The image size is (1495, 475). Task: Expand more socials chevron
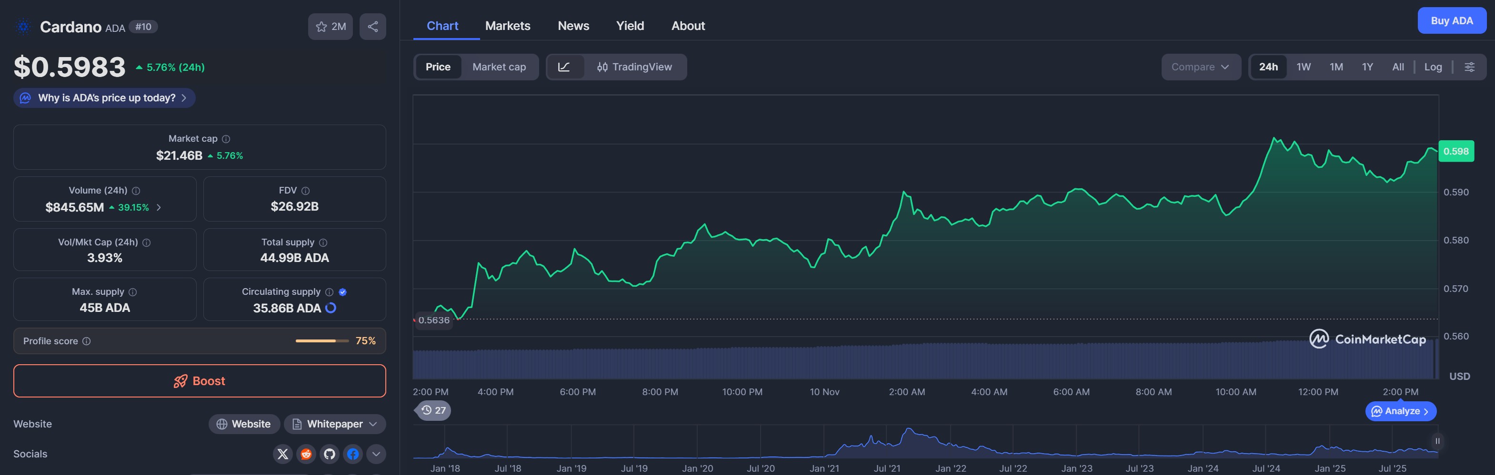(x=376, y=454)
